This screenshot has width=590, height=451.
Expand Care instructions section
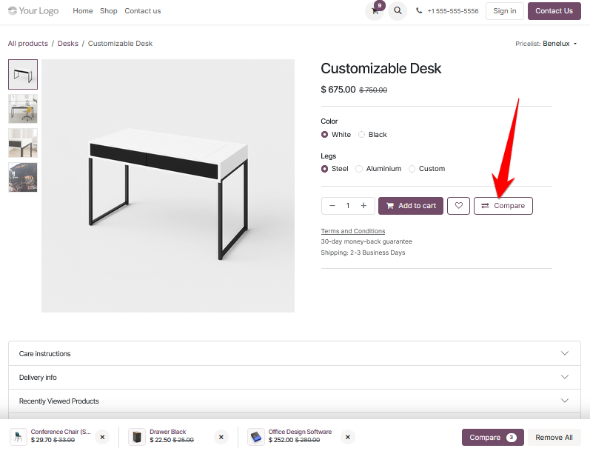coord(294,353)
